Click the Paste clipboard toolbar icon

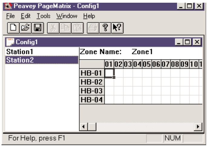coord(77,28)
